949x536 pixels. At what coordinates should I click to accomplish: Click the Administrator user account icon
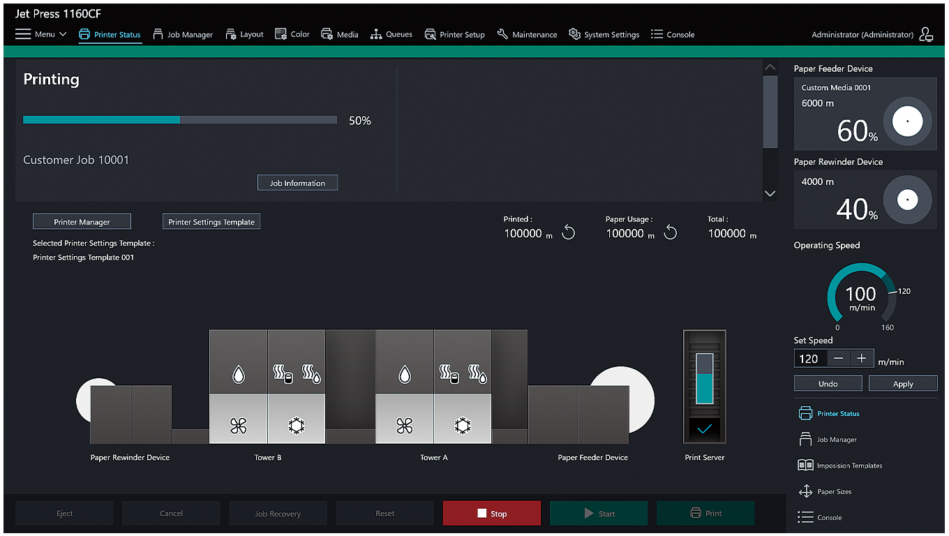tap(926, 34)
